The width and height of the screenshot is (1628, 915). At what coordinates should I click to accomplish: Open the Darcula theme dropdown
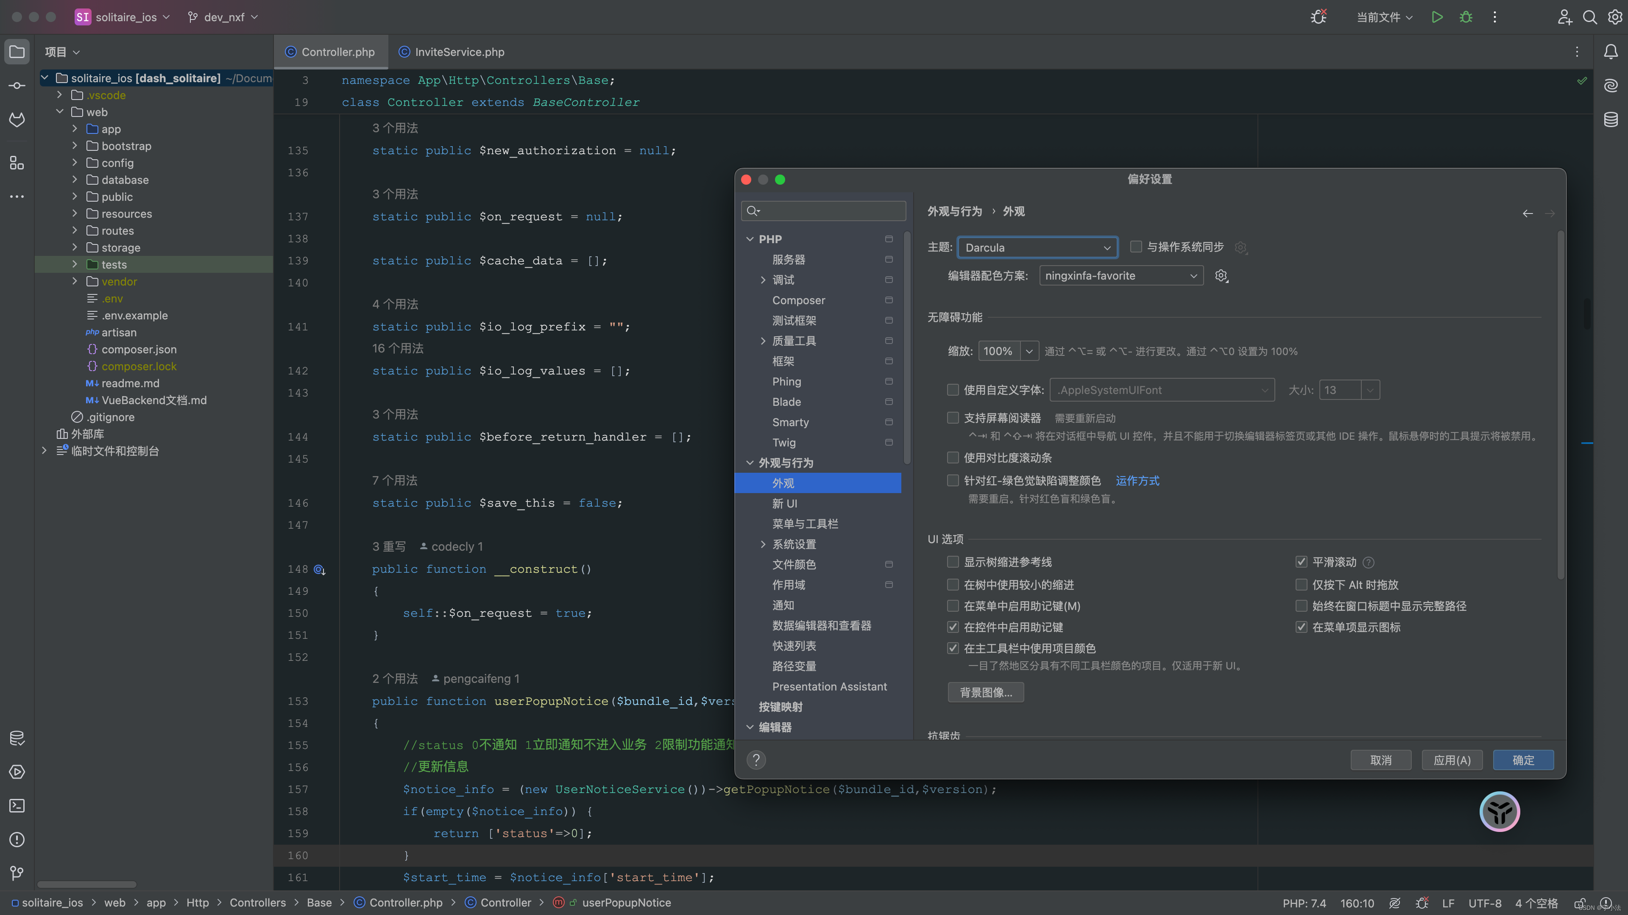[x=1037, y=247]
